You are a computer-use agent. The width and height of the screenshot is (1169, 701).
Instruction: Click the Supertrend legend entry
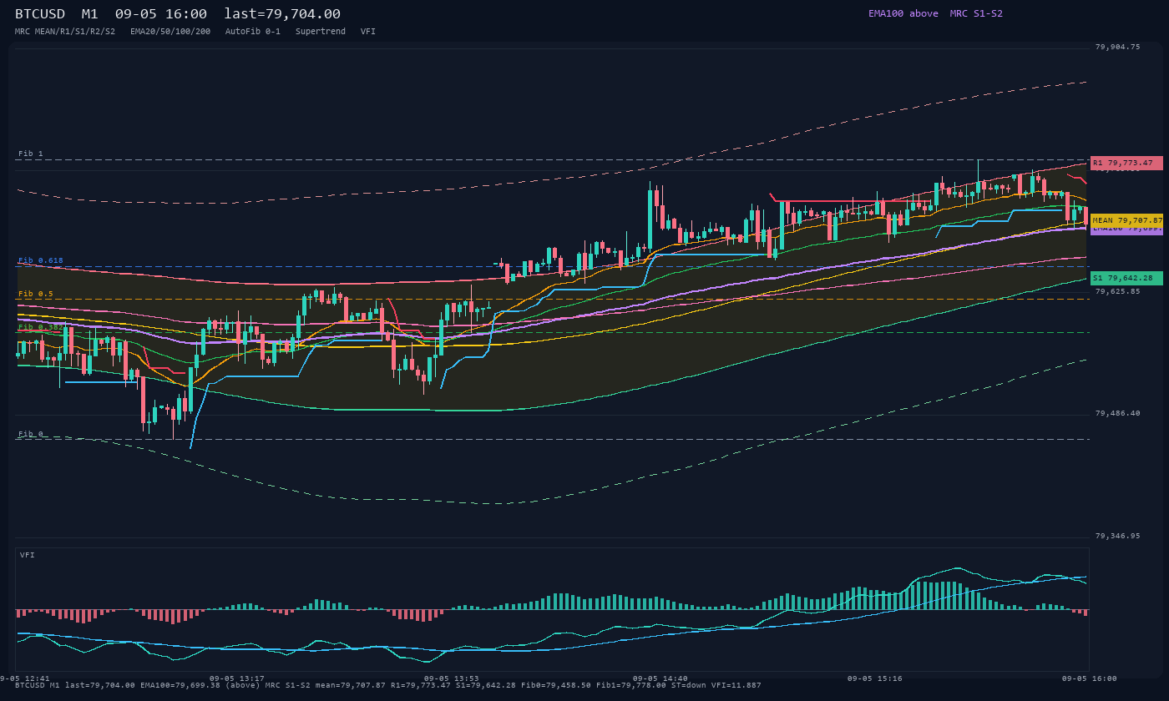click(x=321, y=31)
